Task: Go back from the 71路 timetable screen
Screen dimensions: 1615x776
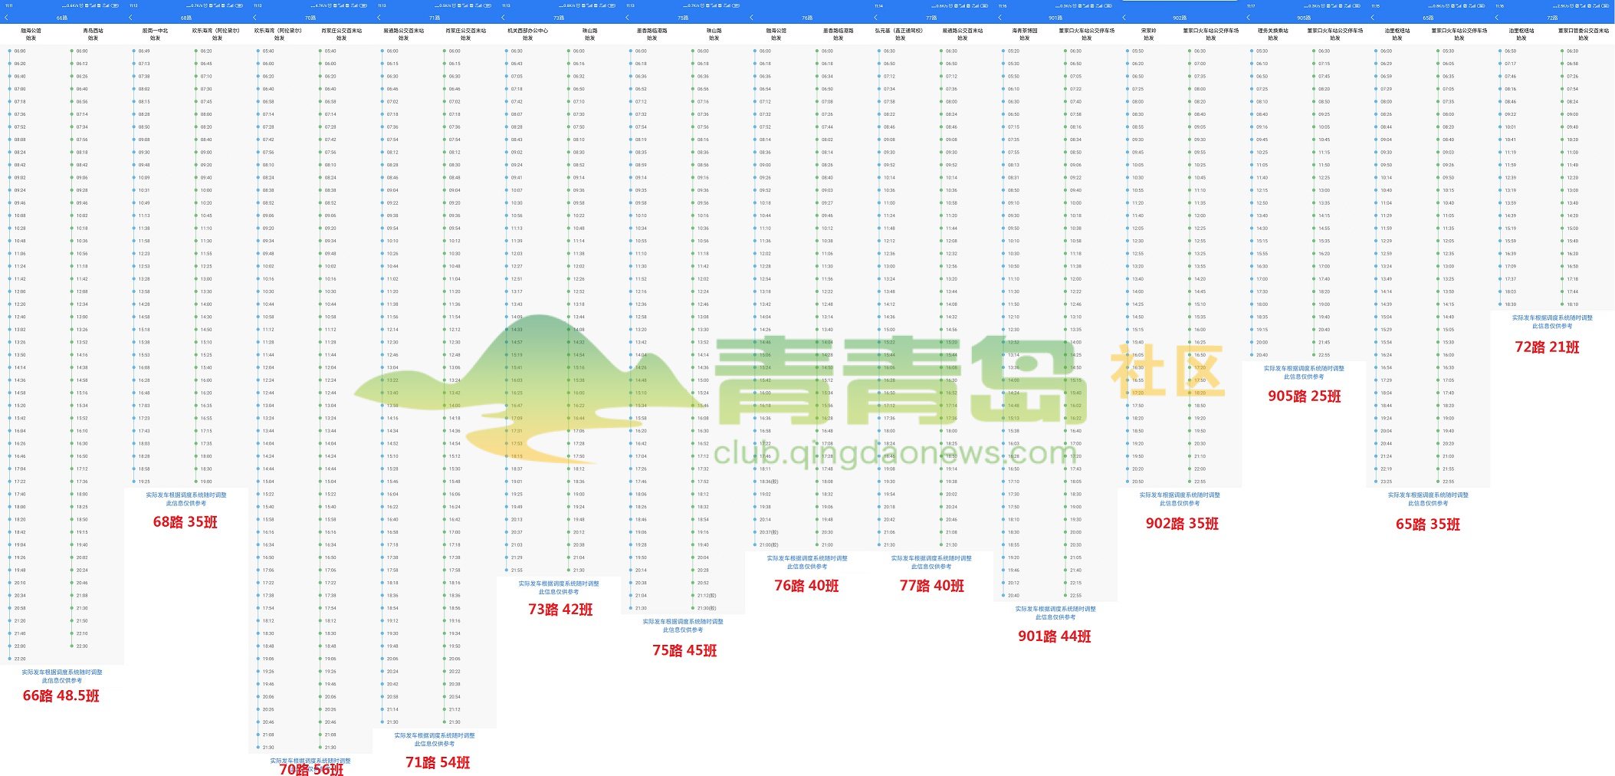Action: coord(379,18)
